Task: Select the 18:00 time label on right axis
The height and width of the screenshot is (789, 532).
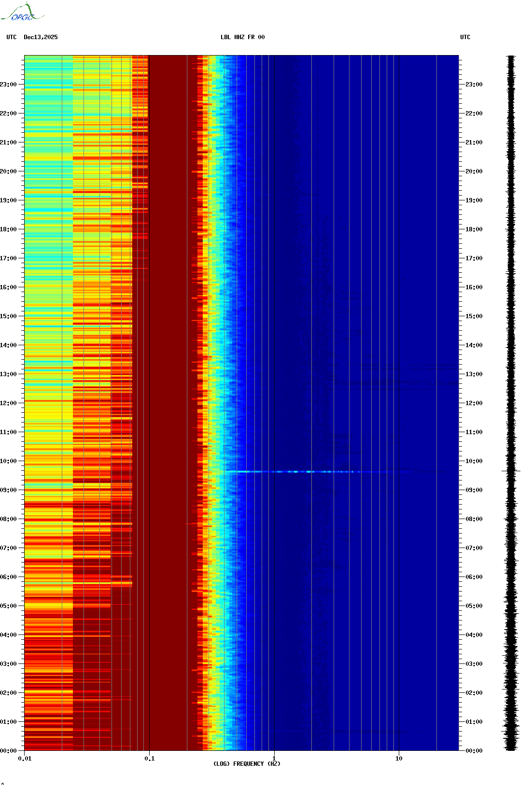Action: 474,229
